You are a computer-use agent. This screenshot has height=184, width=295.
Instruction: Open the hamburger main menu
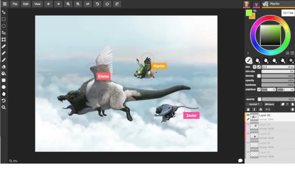(x=5, y=4)
